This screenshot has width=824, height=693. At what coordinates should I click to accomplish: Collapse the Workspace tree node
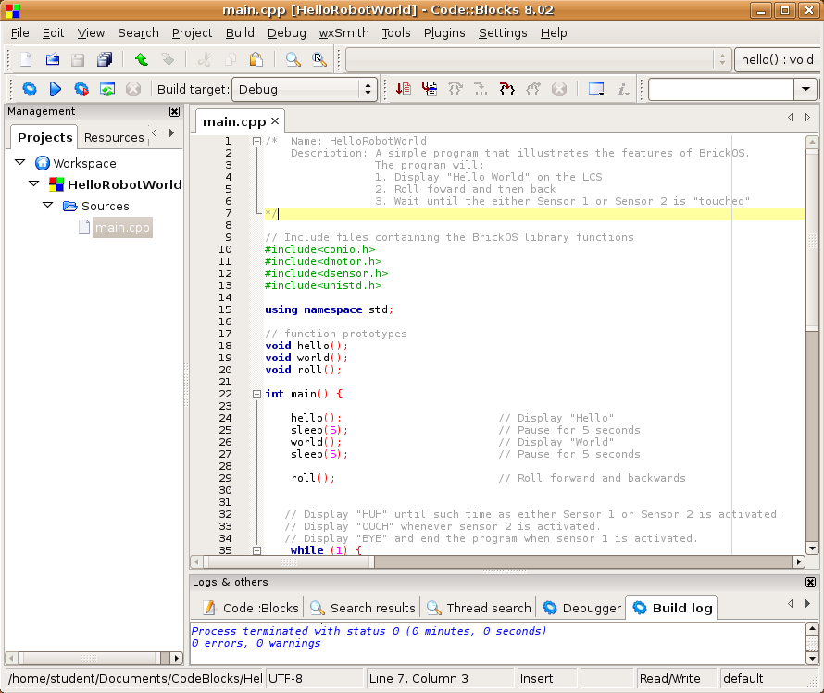20,162
